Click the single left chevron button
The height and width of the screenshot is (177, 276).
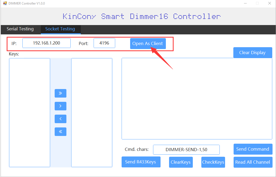(60, 119)
